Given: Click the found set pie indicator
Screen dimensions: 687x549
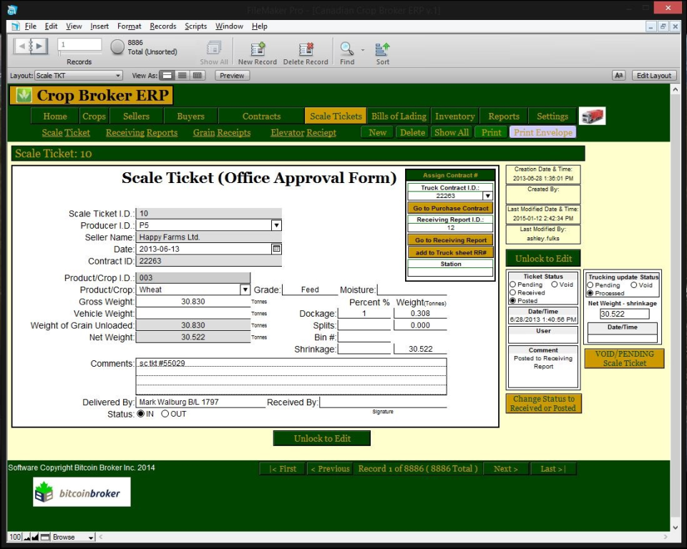Looking at the screenshot, I should [x=117, y=47].
